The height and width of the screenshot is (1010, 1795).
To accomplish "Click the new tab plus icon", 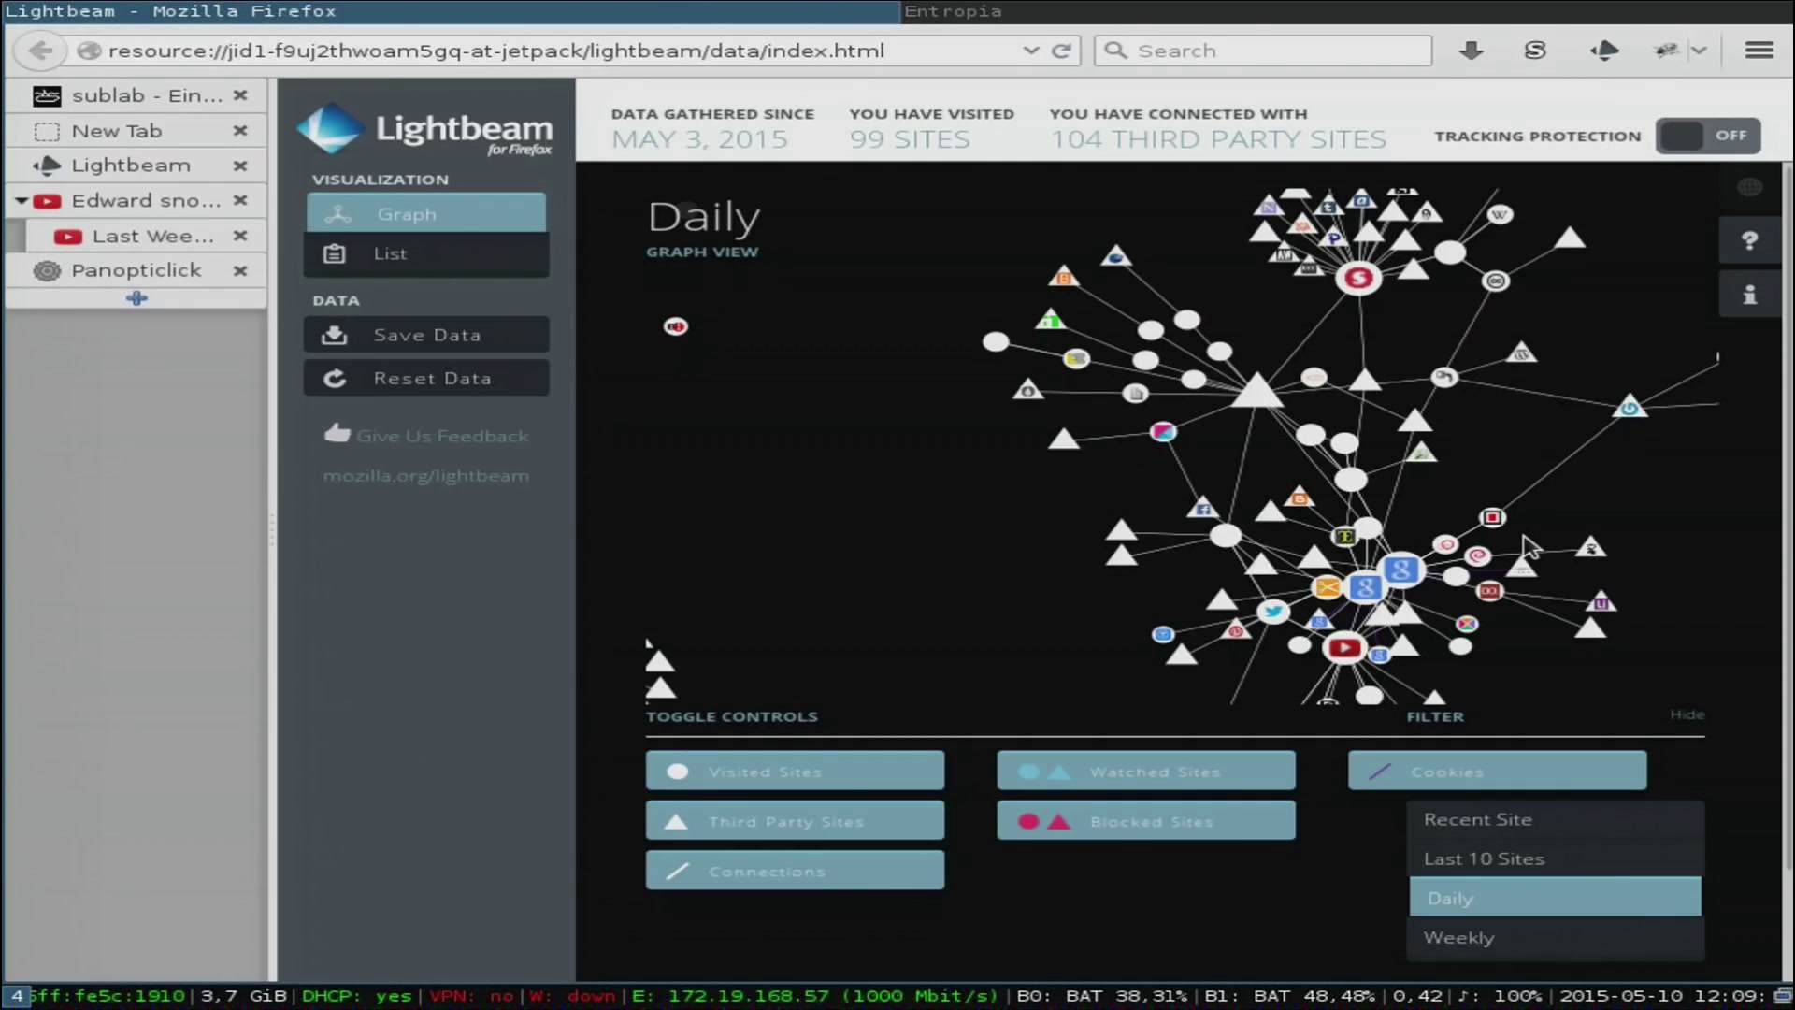I will click(136, 298).
